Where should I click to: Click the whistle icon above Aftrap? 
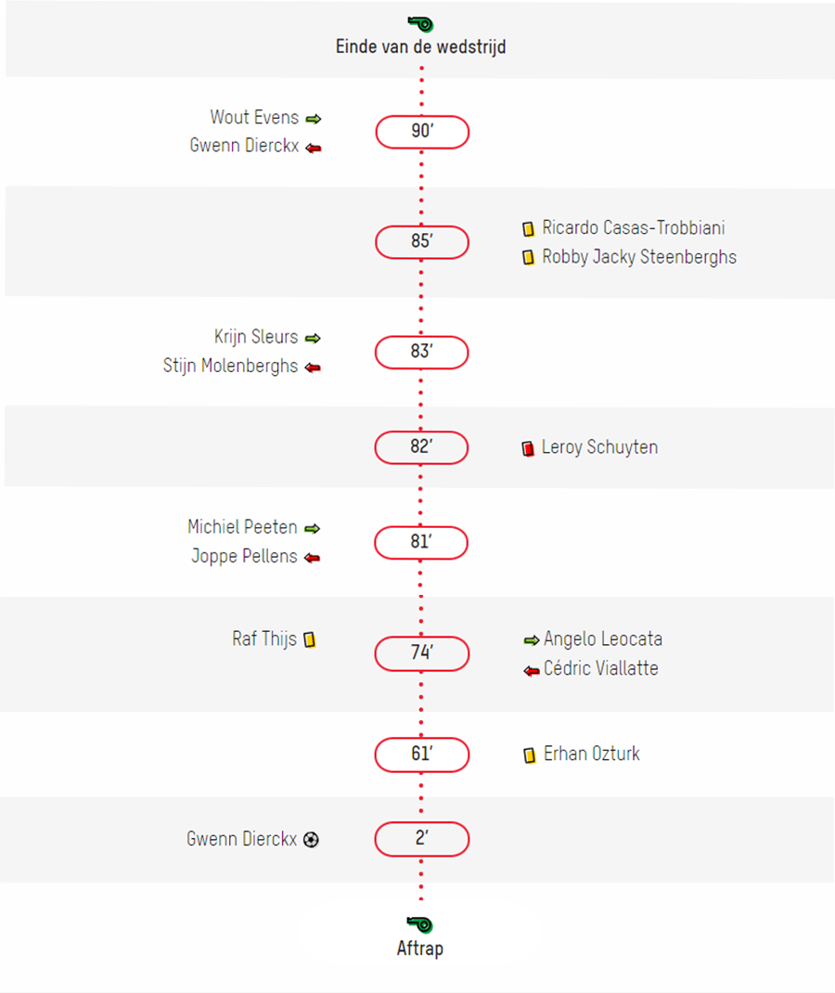click(419, 924)
